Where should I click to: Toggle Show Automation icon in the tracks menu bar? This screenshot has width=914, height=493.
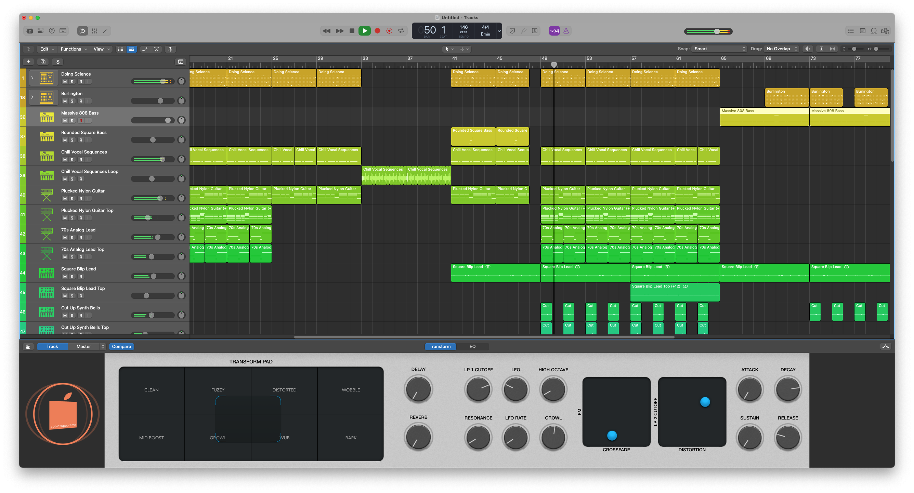coord(145,49)
